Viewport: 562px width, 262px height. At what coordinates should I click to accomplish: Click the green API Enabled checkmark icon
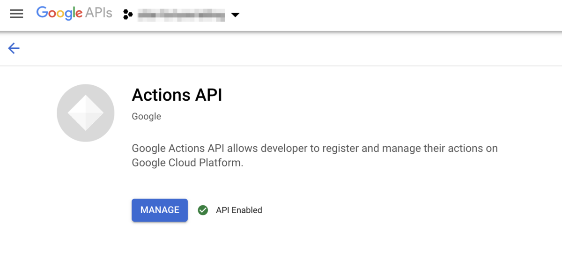pos(203,210)
